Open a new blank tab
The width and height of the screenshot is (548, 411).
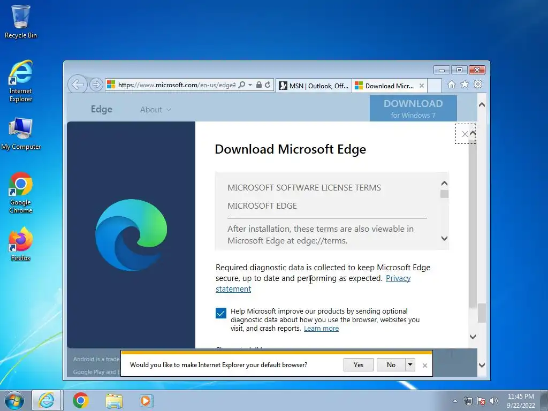tap(435, 86)
